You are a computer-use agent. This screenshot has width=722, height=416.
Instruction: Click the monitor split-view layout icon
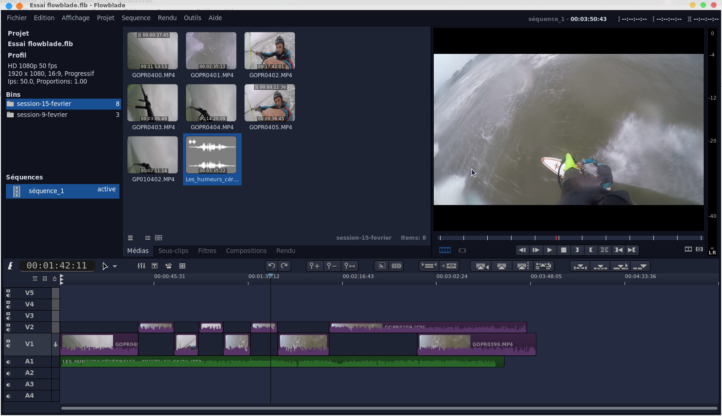(688, 249)
